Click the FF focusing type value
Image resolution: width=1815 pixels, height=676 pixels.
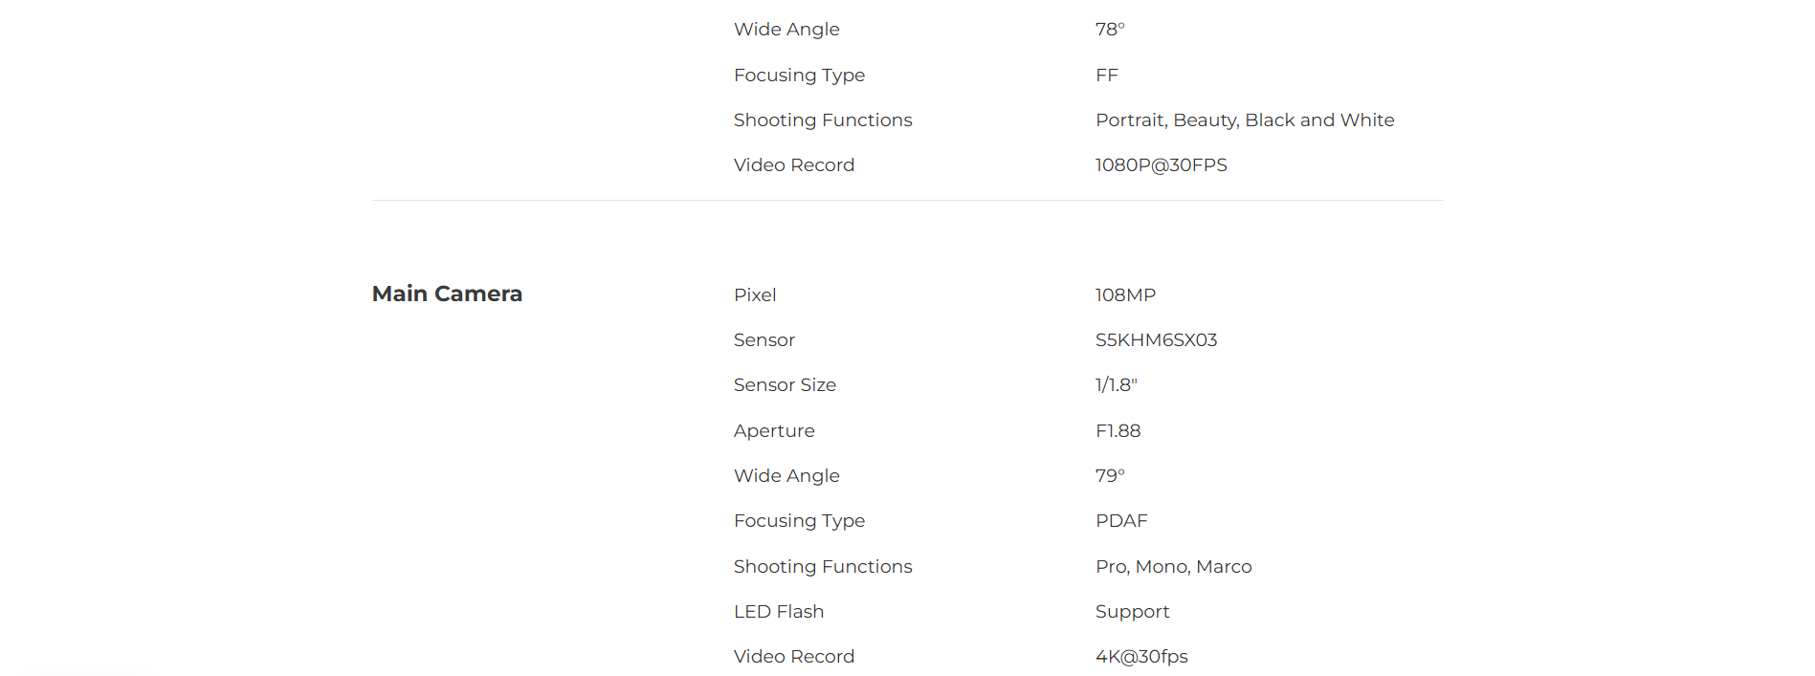(1107, 75)
